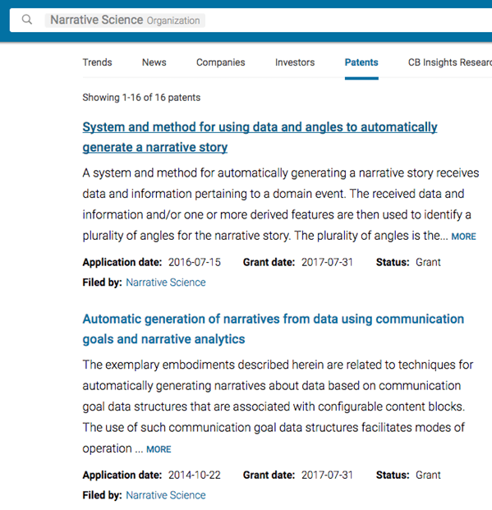This screenshot has width=492, height=510.
Task: Open the 'generate a narrative story' title line
Action: click(x=155, y=147)
